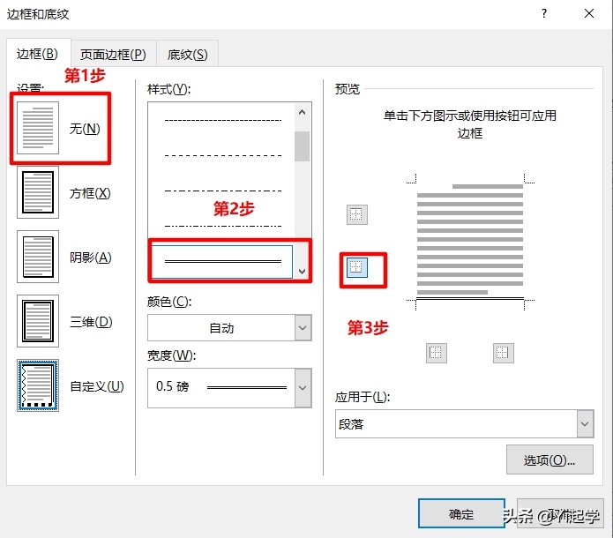Screen dimensions: 613x538
Task: Open the 颜色 color dropdown showing 自动
Action: pos(229,327)
